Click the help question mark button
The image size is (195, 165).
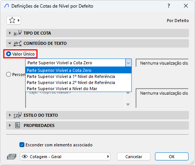pos(169,6)
